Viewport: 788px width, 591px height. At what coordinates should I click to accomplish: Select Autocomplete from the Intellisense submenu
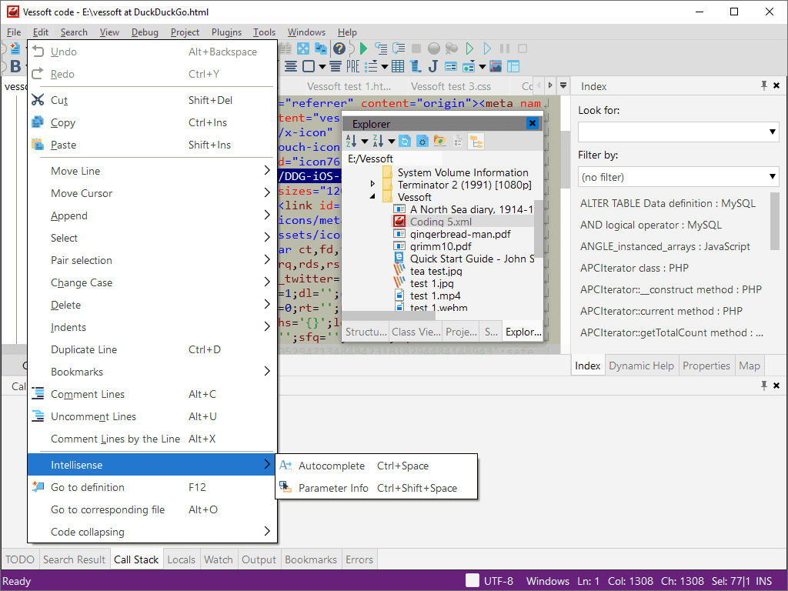376,466
